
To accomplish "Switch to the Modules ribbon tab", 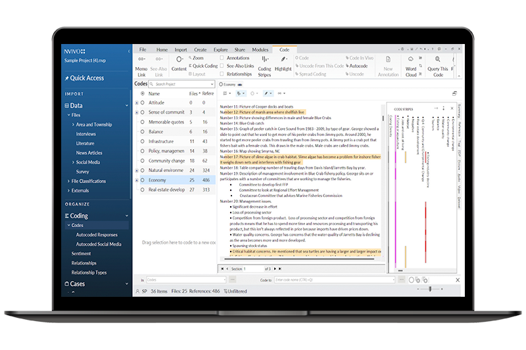I will click(x=260, y=49).
